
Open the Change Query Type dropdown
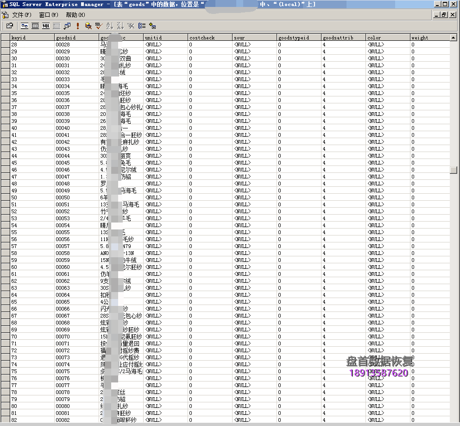(67, 26)
